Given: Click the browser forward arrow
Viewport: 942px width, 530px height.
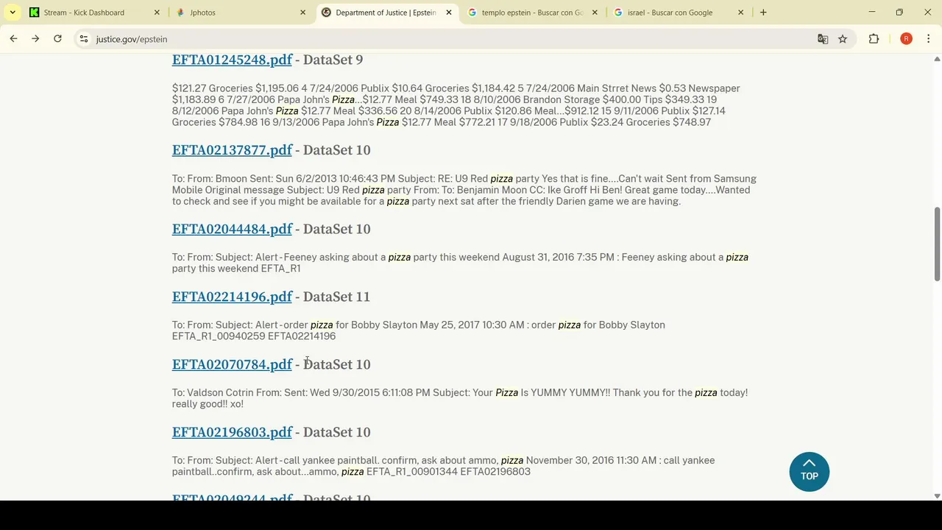Looking at the screenshot, I should (35, 39).
